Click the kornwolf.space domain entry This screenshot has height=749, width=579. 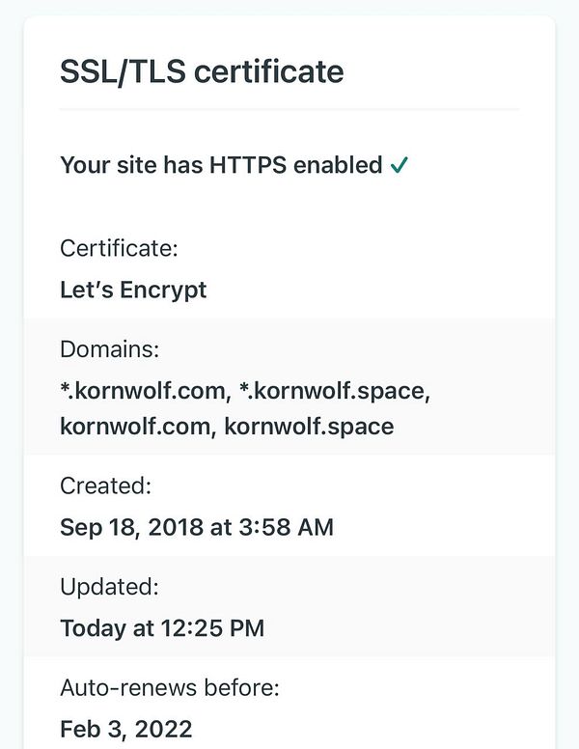pos(309,426)
